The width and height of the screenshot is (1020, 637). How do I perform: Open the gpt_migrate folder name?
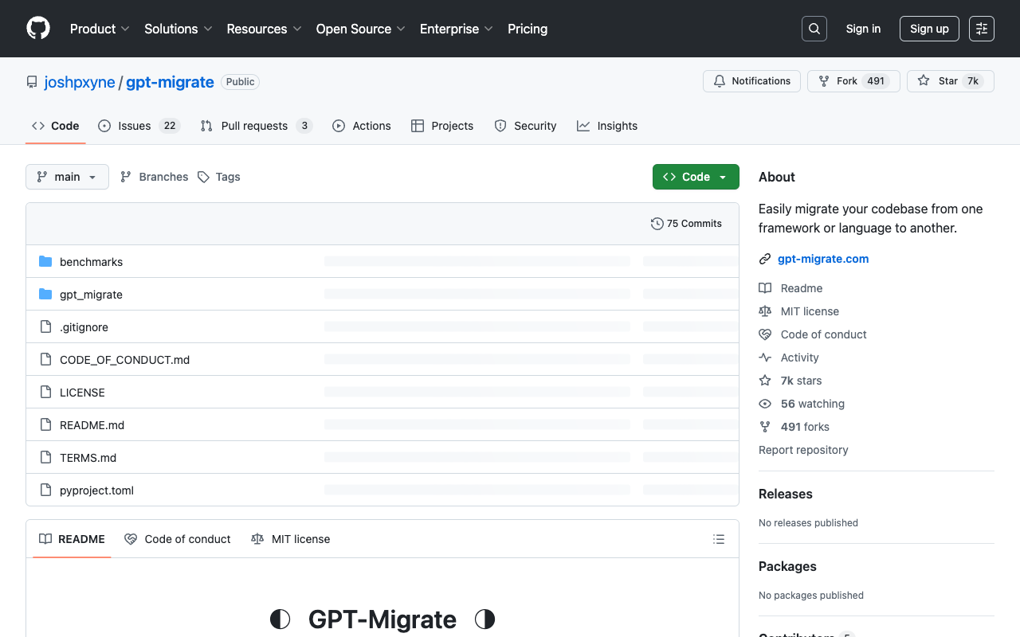pos(91,295)
